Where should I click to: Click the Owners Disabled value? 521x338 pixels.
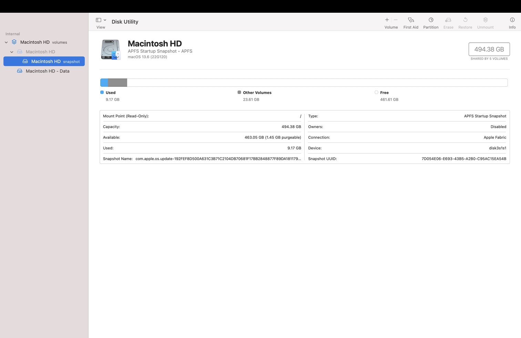(498, 127)
